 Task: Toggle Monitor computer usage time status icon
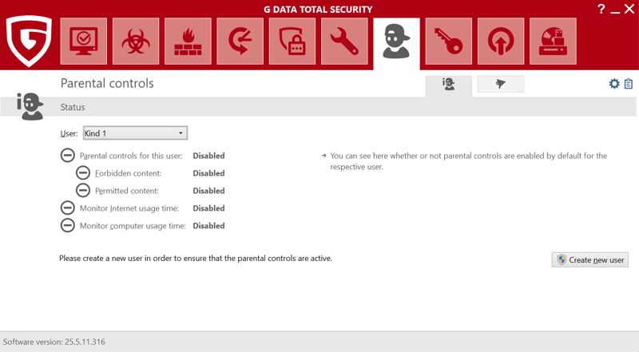pyautogui.click(x=68, y=226)
